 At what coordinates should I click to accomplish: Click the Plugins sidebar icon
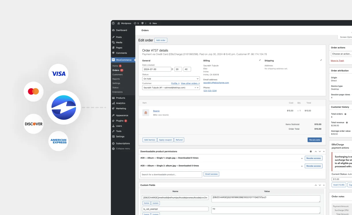click(113, 121)
